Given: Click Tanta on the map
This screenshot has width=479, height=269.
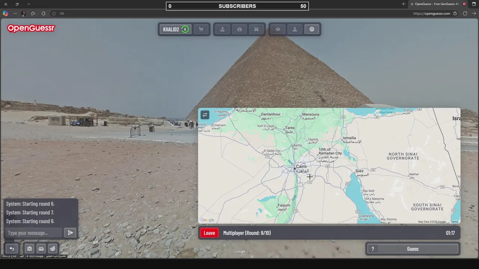Looking at the screenshot, I should click(x=290, y=128).
